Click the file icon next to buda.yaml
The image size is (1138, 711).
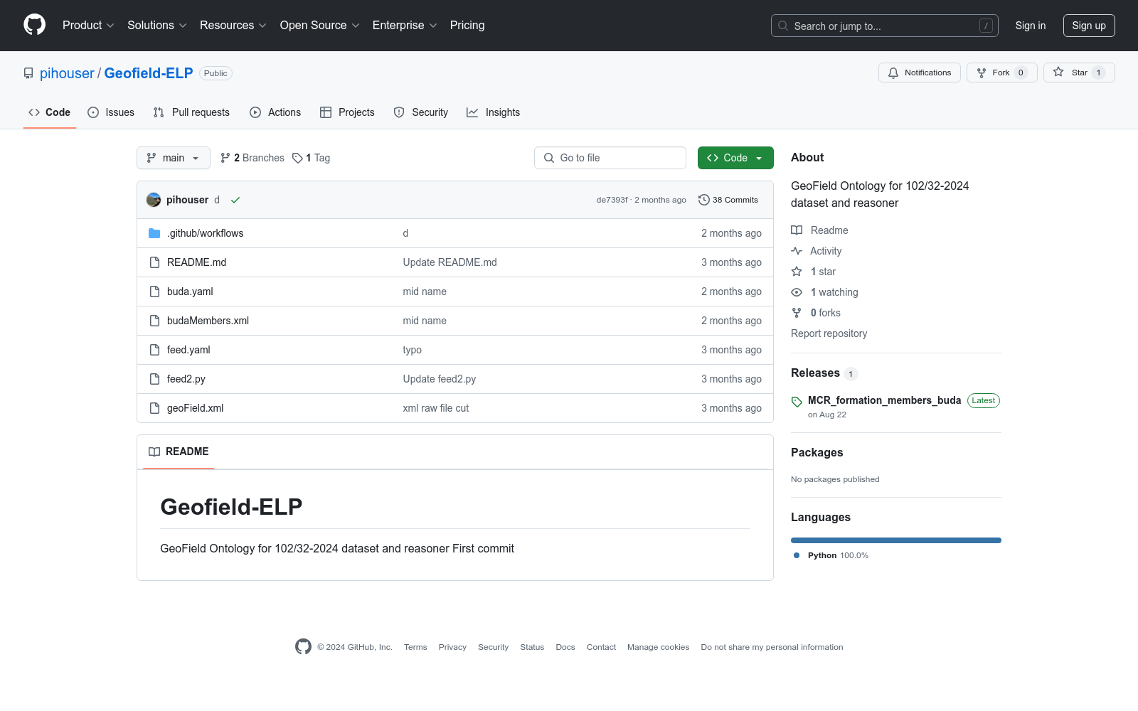click(x=154, y=292)
